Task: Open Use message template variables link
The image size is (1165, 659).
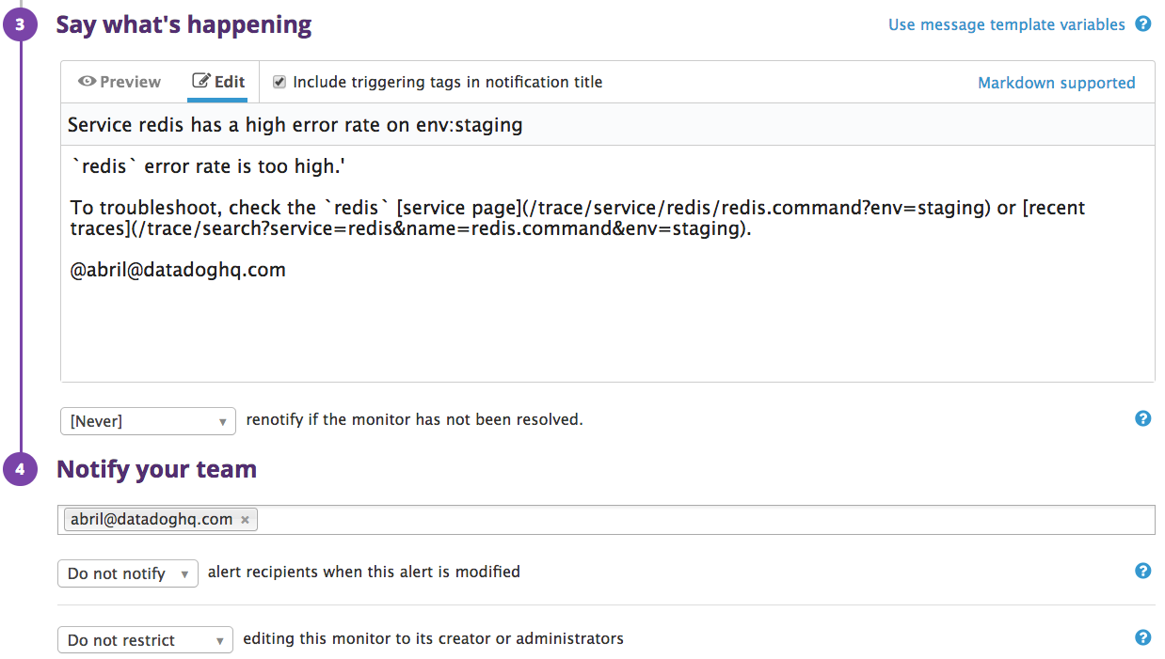Action: tap(1006, 24)
